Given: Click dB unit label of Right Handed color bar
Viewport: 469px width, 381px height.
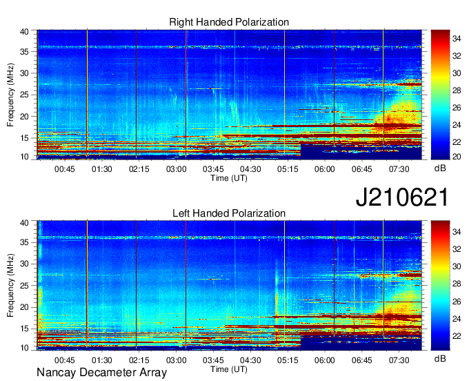Looking at the screenshot, I should pyautogui.click(x=440, y=168).
